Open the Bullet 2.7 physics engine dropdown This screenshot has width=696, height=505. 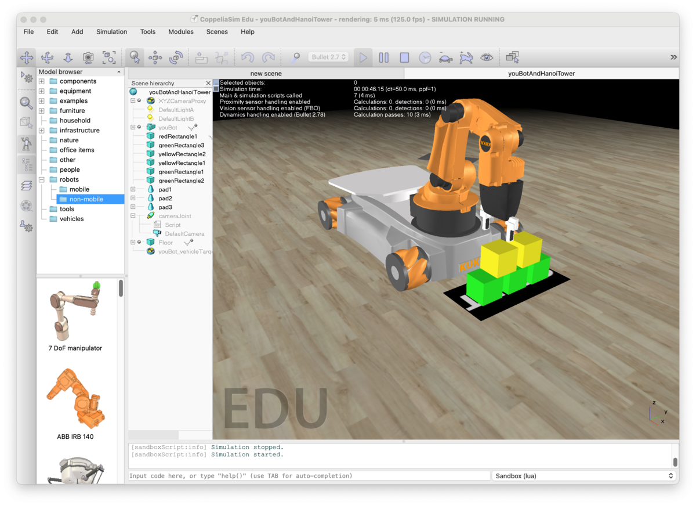click(328, 57)
